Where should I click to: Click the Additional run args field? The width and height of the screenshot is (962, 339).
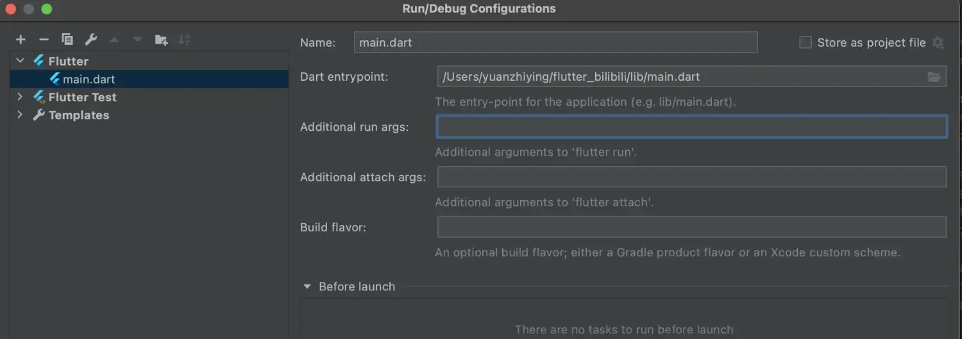point(692,127)
